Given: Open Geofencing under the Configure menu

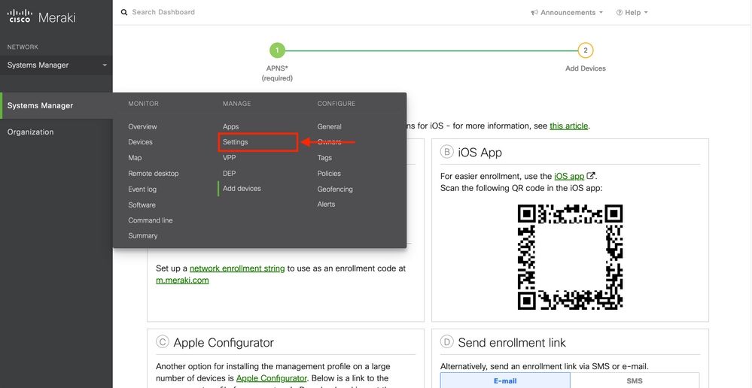Looking at the screenshot, I should point(335,189).
